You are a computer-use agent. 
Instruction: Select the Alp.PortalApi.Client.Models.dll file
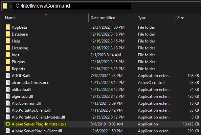point(38,117)
